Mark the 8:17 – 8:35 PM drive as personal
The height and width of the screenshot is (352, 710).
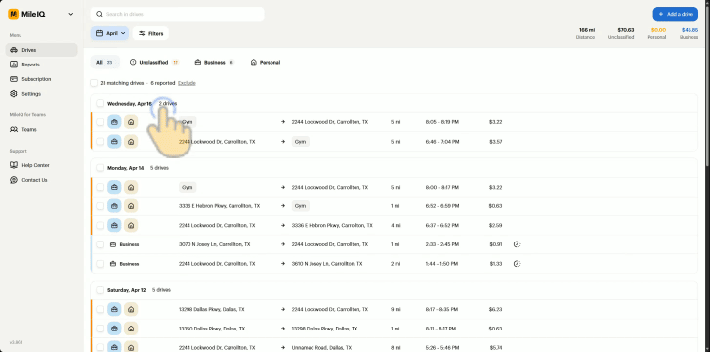click(131, 309)
